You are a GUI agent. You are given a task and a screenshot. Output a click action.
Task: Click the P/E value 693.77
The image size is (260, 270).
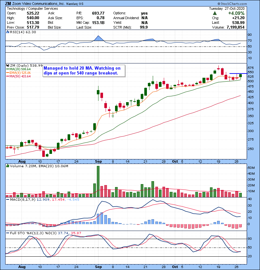[x=98, y=13]
